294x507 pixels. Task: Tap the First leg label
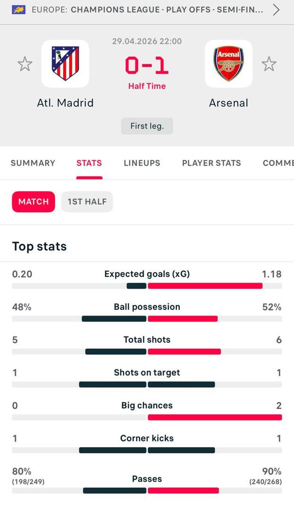[147, 126]
